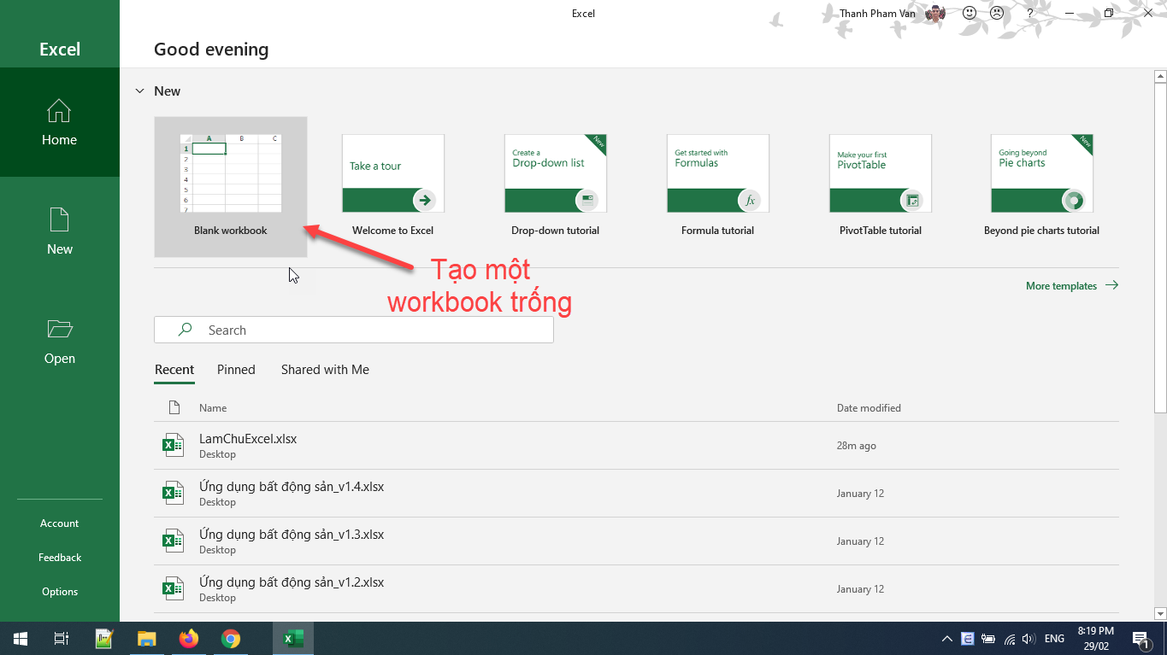Send a frown feedback face icon
1167x655 pixels.
pos(997,13)
